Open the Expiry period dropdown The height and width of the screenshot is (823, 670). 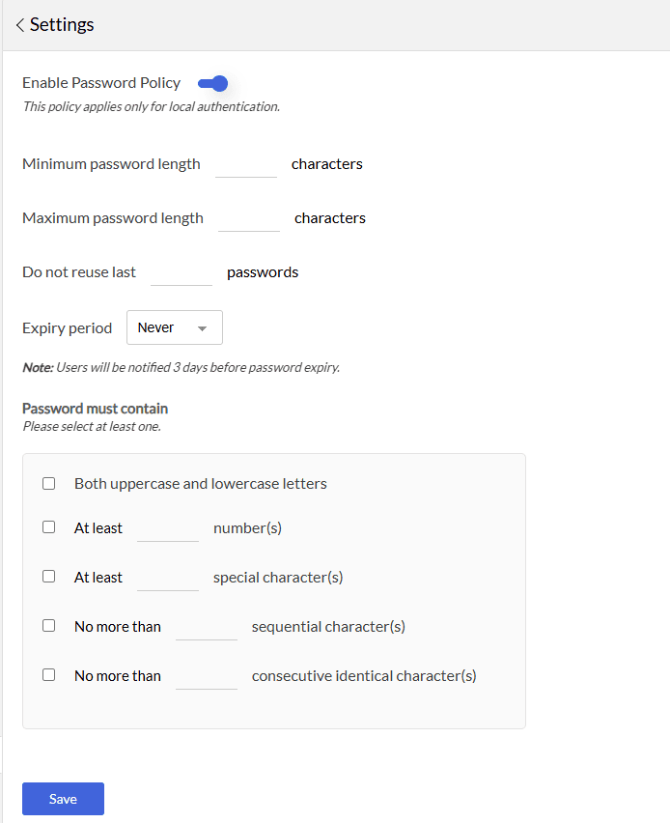coord(174,327)
